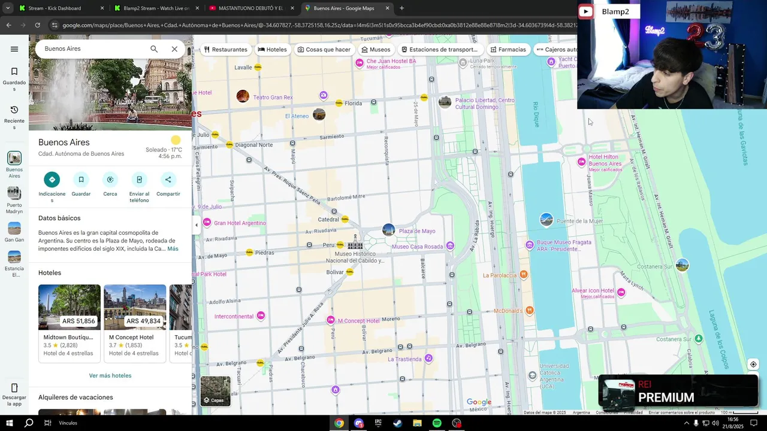767x431 pixels.
Task: Open the M Concept Hotel card
Action: [135, 323]
